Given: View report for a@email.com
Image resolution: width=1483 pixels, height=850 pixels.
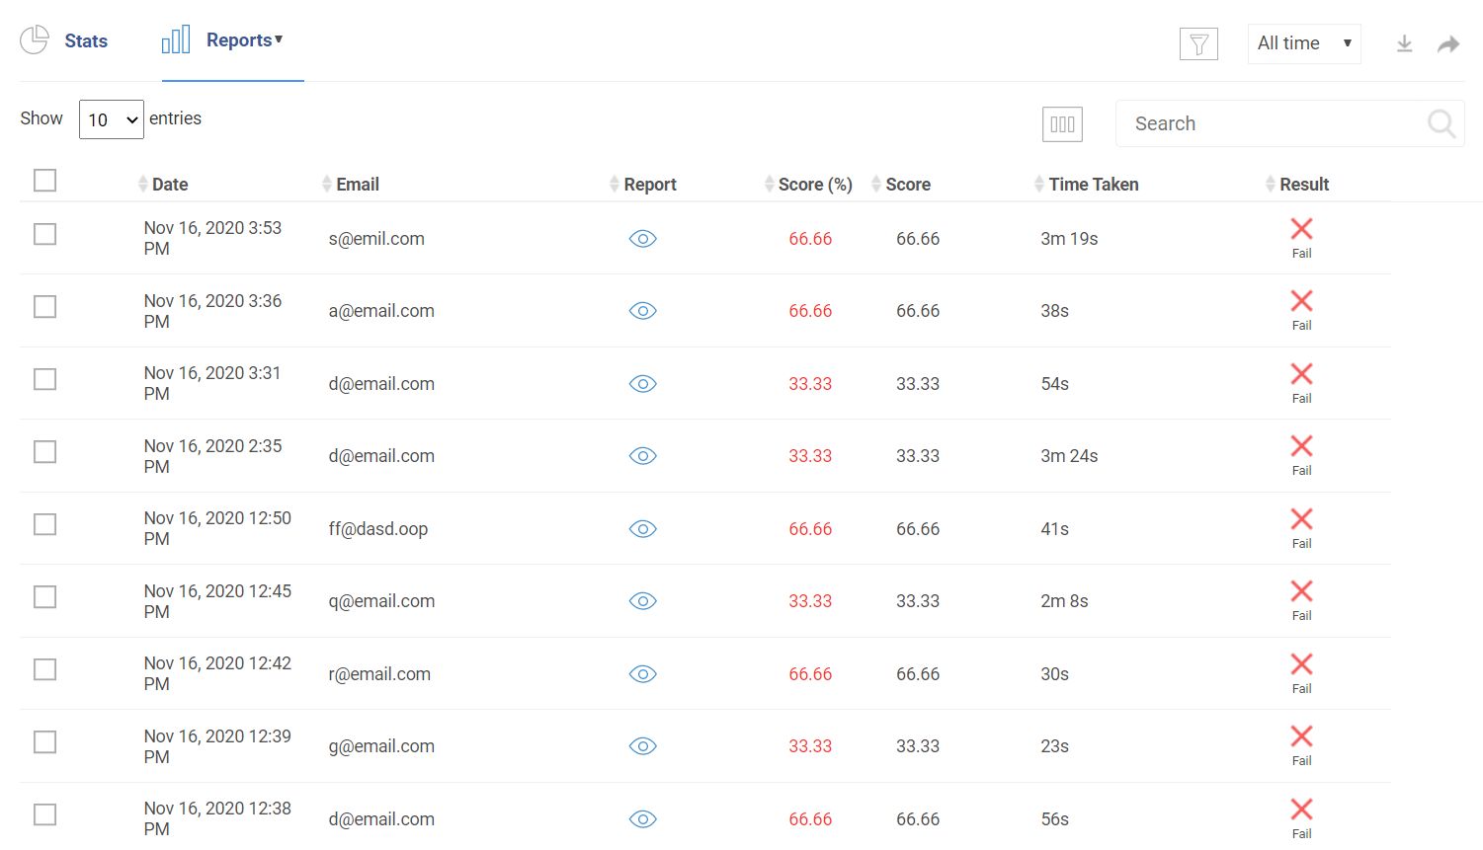Looking at the screenshot, I should coord(643,311).
